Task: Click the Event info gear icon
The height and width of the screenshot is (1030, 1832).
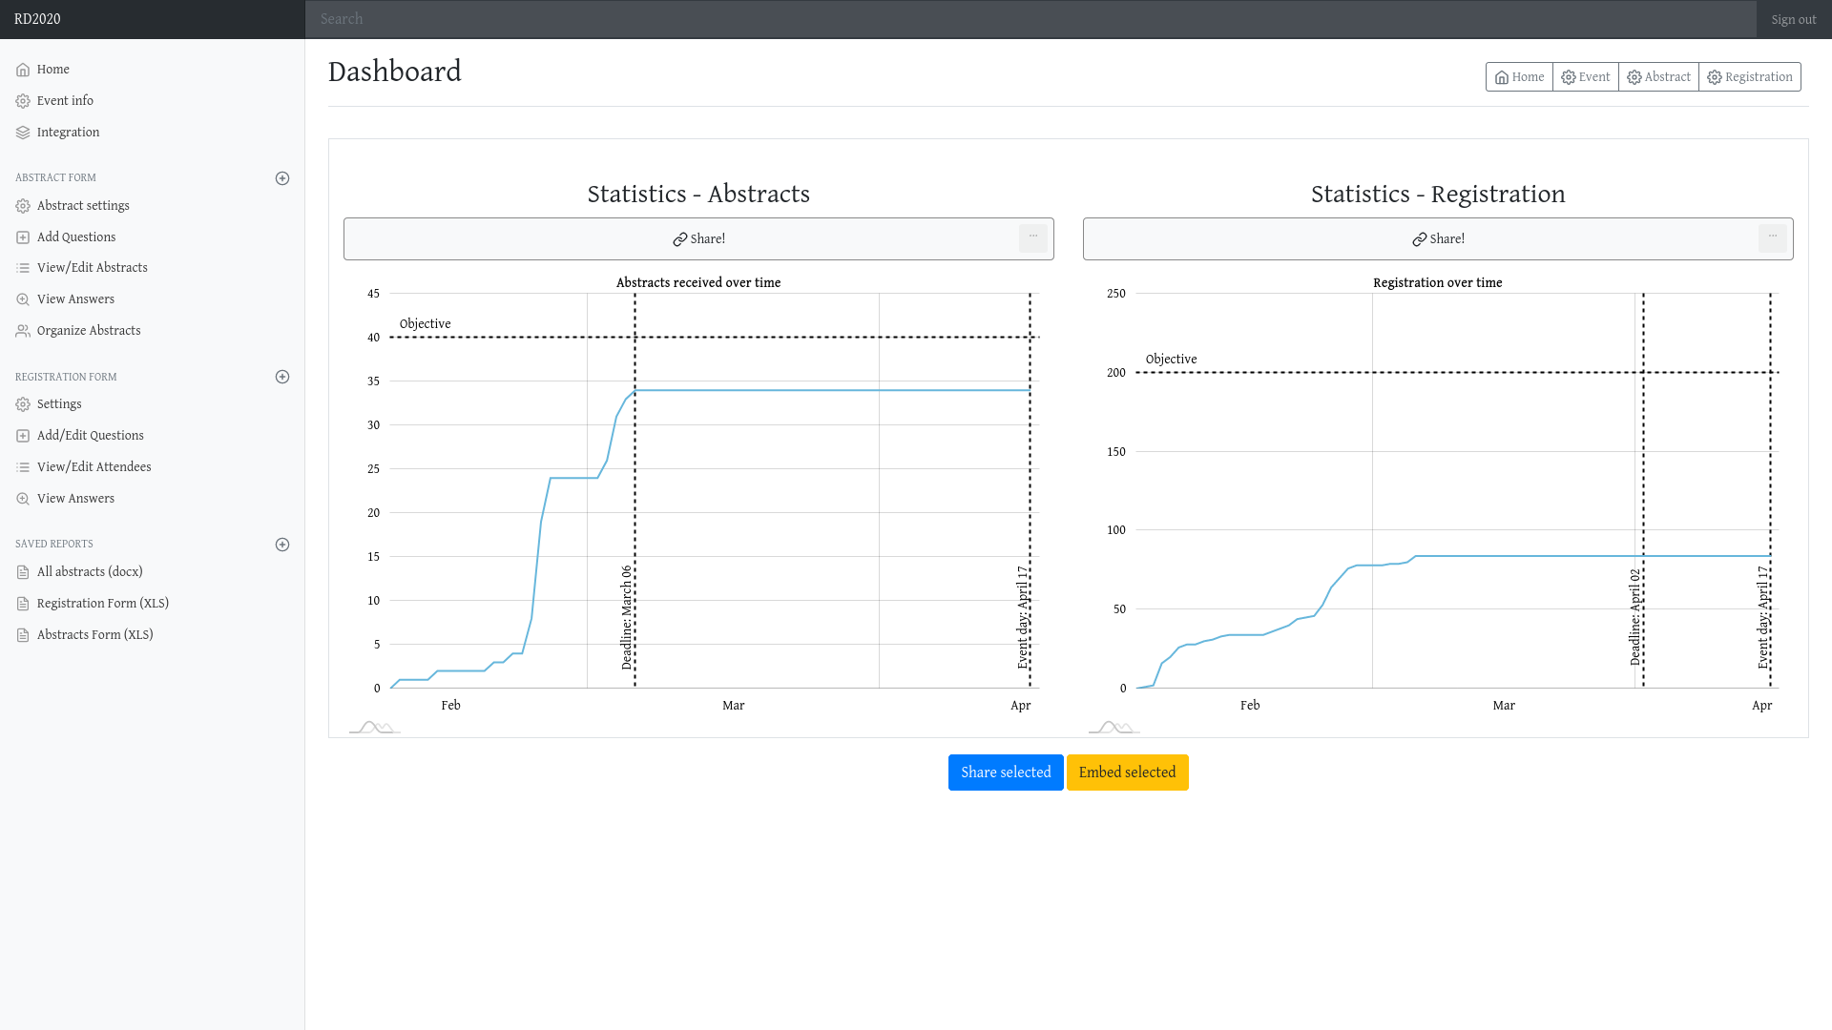Action: point(23,101)
